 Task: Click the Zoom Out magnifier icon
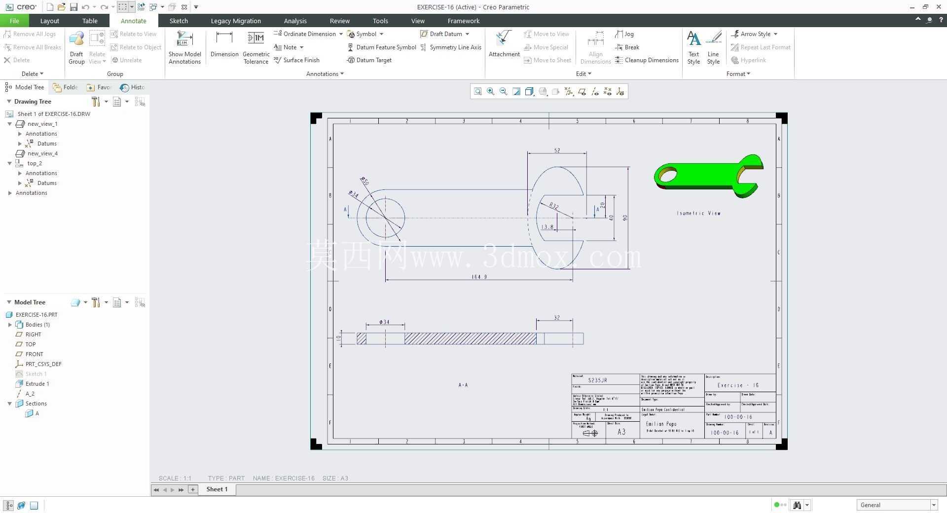coord(504,91)
